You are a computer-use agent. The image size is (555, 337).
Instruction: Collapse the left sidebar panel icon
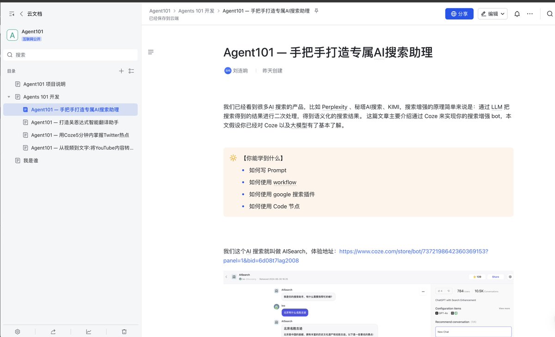click(x=12, y=14)
